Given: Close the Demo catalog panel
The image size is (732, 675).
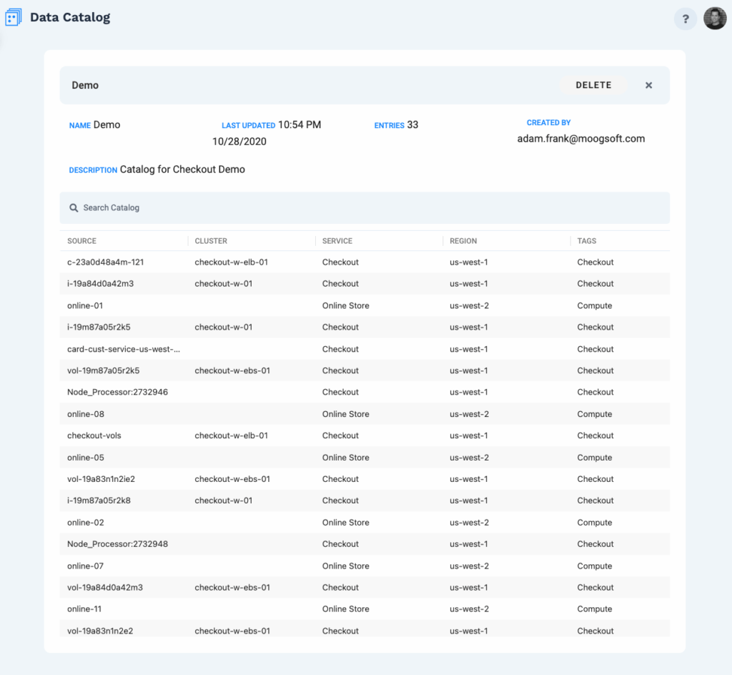Looking at the screenshot, I should coord(648,84).
